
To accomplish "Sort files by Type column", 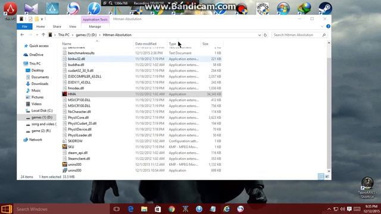I will pos(172,43).
